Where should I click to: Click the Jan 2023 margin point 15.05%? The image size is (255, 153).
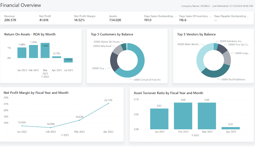(x=22, y=126)
